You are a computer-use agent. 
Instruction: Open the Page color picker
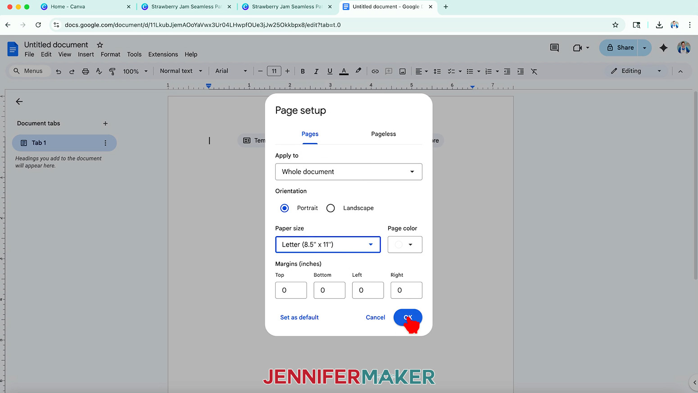405,244
